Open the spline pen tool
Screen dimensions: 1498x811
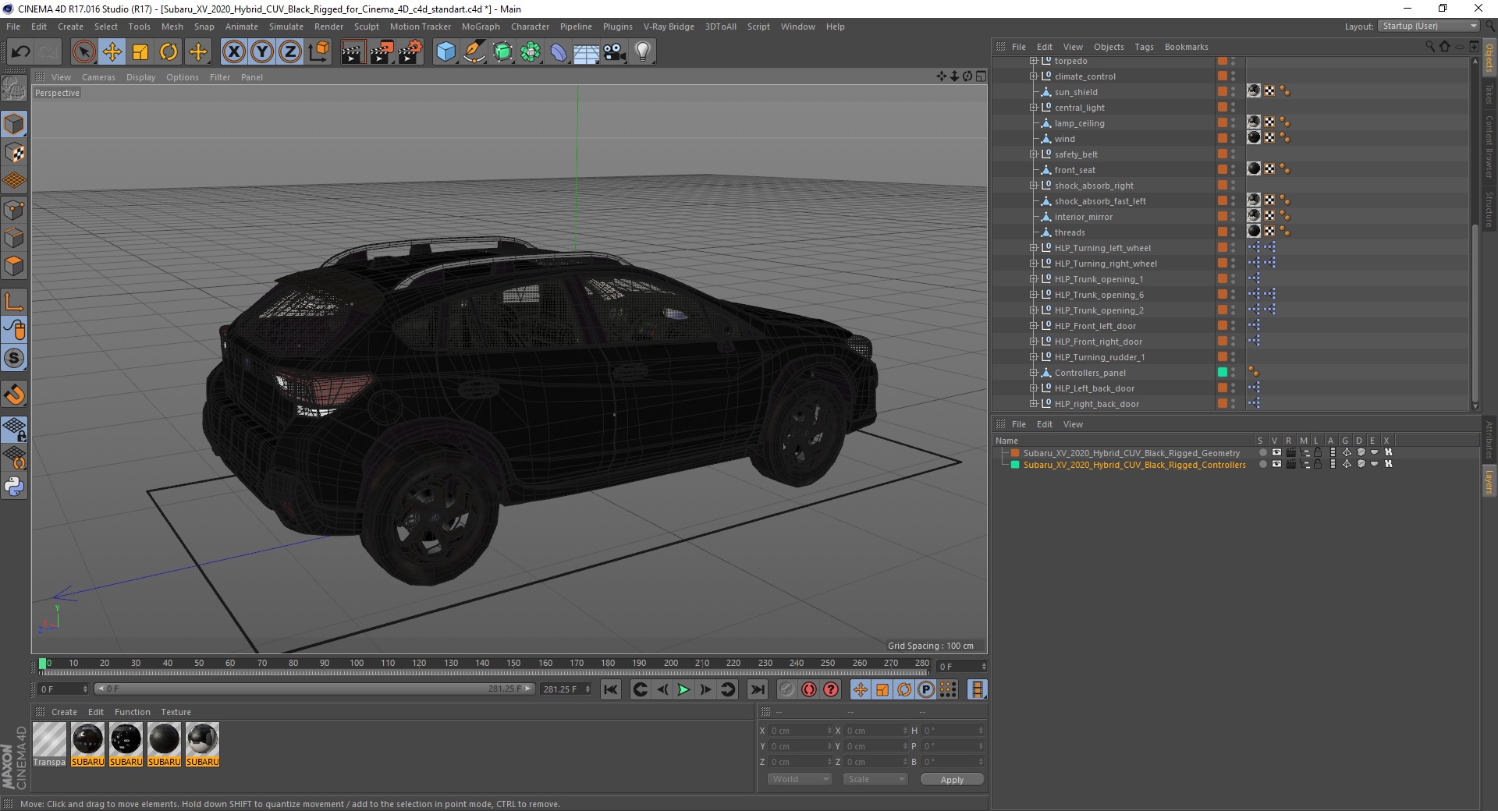474,52
